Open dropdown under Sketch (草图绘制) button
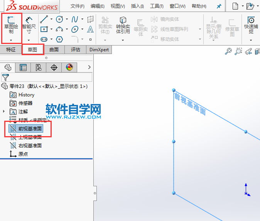Image resolution: width=260 pixels, height=221 pixels. pos(11,40)
